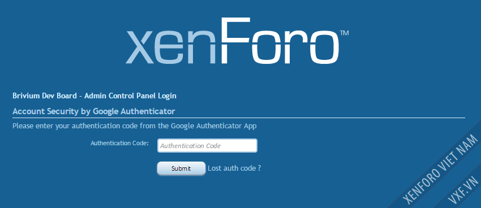The height and width of the screenshot is (208, 481).
Task: Select the light blue 'xen' logo portion
Action: pos(174,47)
